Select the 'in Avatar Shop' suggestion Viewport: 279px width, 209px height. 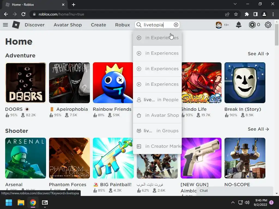157,115
